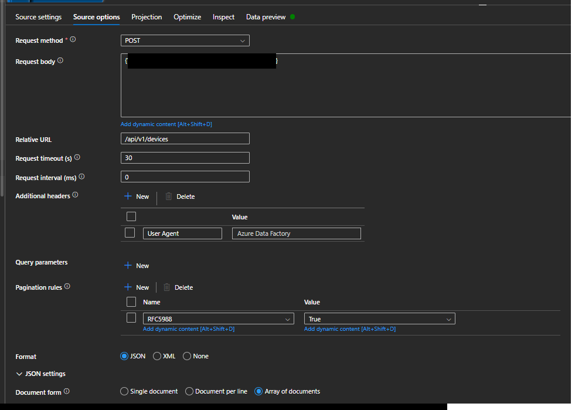Viewport: 575px width, 410px height.
Task: Click the green status dot on Data preview
Action: point(292,17)
